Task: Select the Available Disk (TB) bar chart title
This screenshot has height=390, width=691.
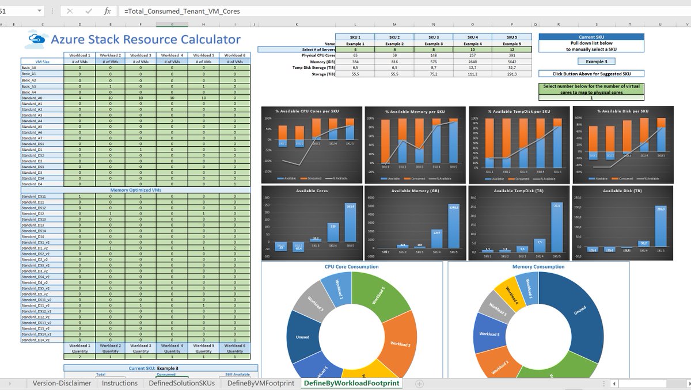Action: pos(622,191)
